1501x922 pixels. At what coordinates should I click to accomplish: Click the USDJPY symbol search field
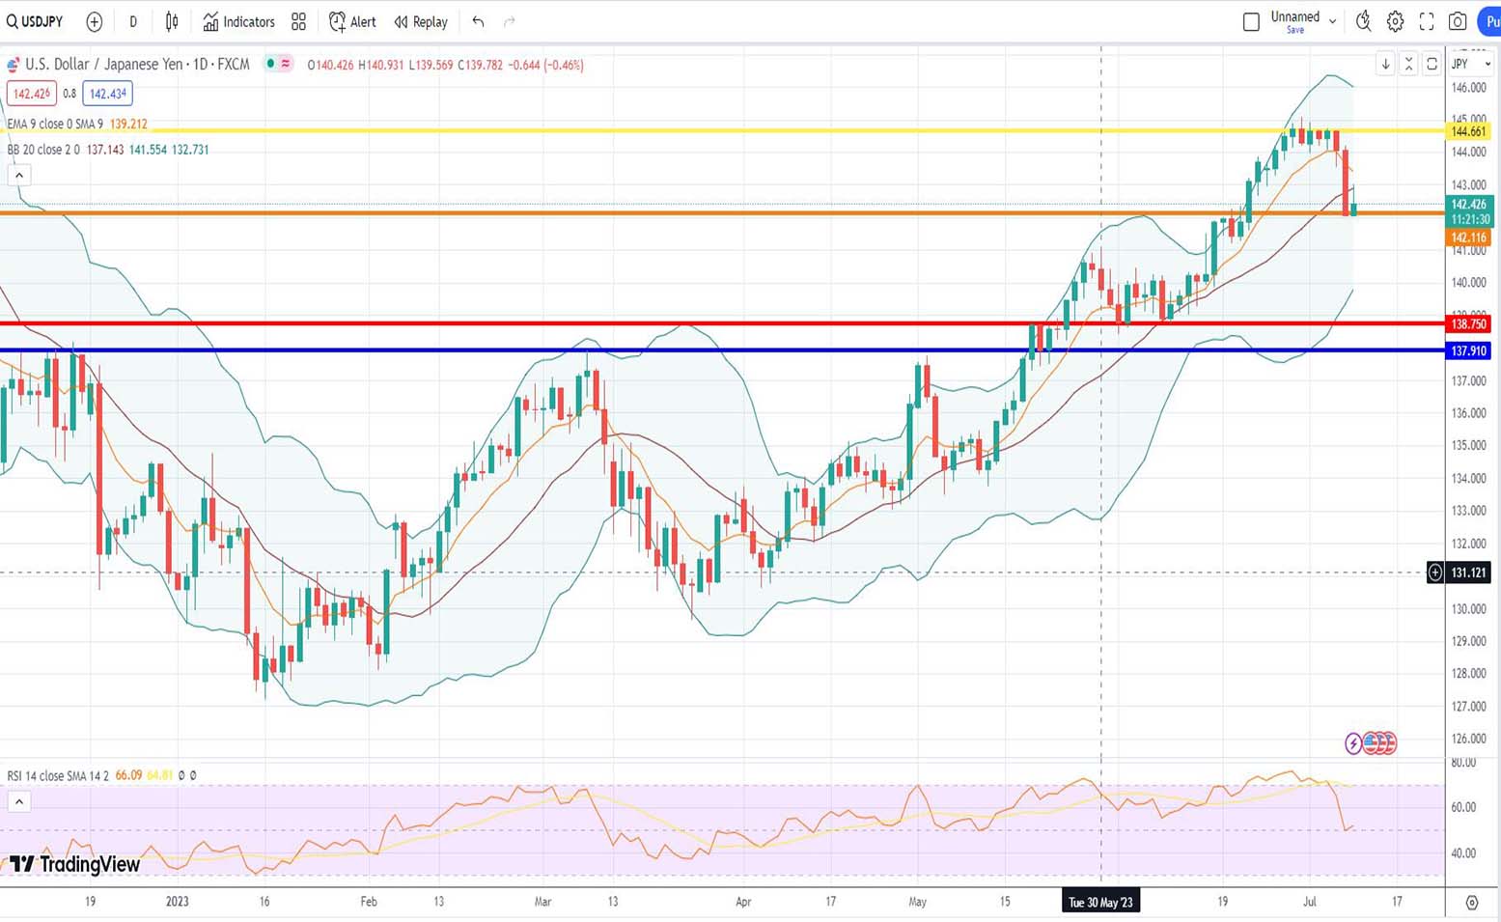(x=36, y=21)
